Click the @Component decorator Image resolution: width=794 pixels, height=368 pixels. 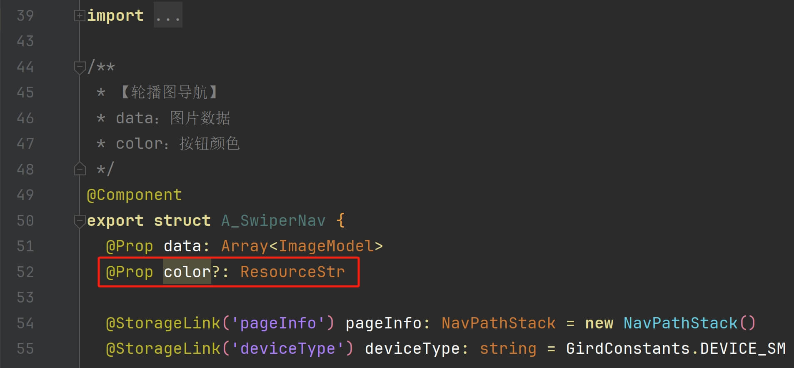click(134, 195)
